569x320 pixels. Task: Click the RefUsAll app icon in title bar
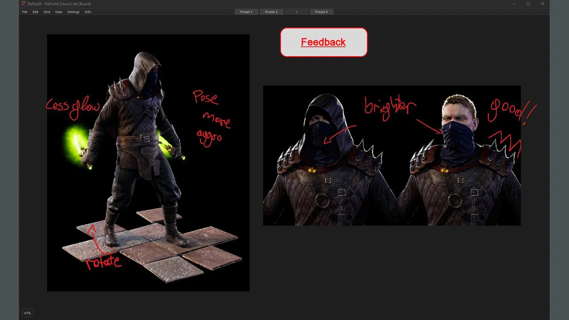(x=23, y=4)
